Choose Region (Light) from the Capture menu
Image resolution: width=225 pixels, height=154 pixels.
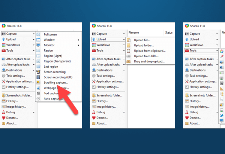tap(58, 56)
